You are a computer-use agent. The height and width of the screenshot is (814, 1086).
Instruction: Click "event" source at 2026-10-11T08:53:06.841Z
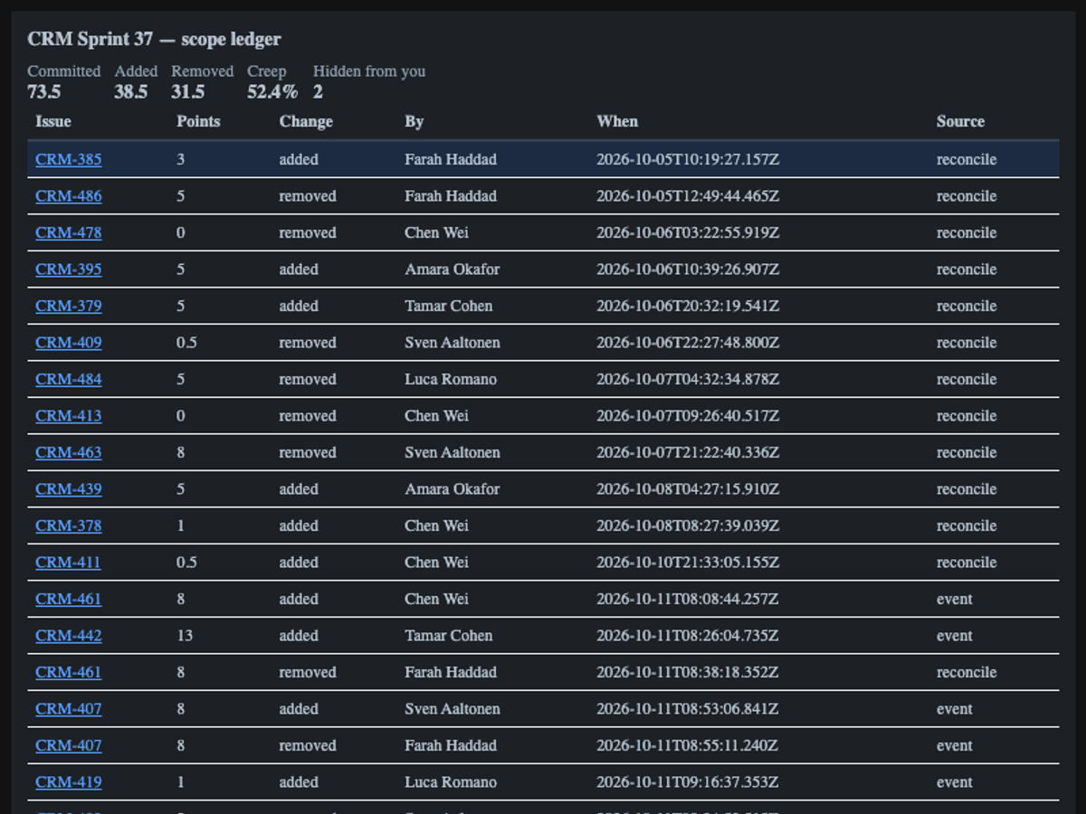955,709
